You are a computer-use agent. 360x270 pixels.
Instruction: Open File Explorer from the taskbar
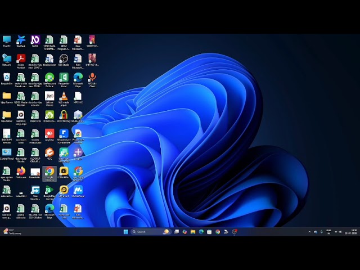coord(193,232)
